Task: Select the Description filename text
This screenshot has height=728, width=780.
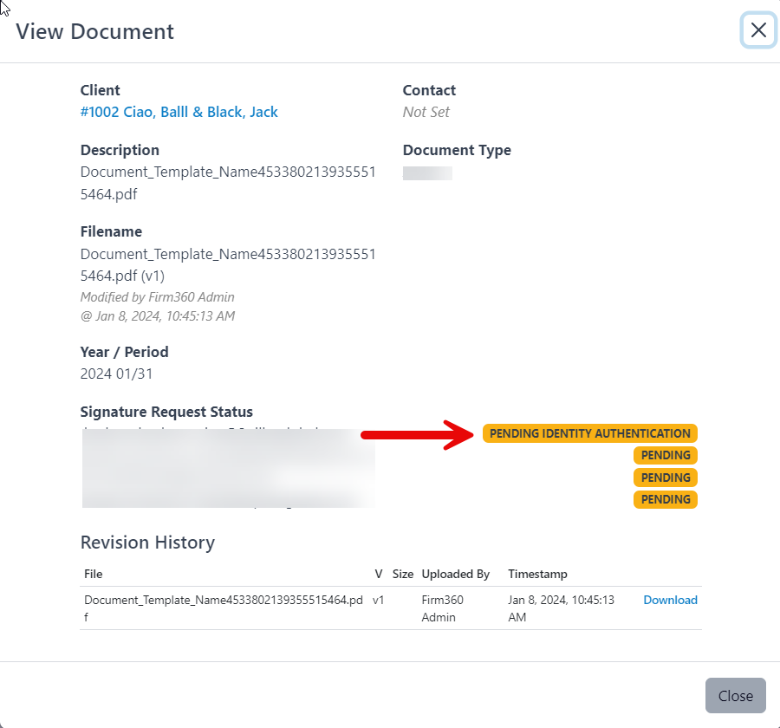Action: [x=228, y=182]
